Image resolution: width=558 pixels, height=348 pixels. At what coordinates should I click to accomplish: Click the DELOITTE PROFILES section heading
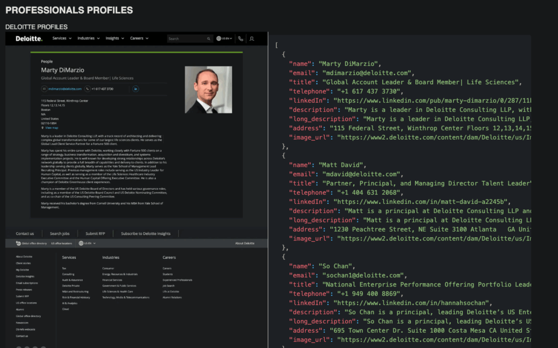click(37, 27)
